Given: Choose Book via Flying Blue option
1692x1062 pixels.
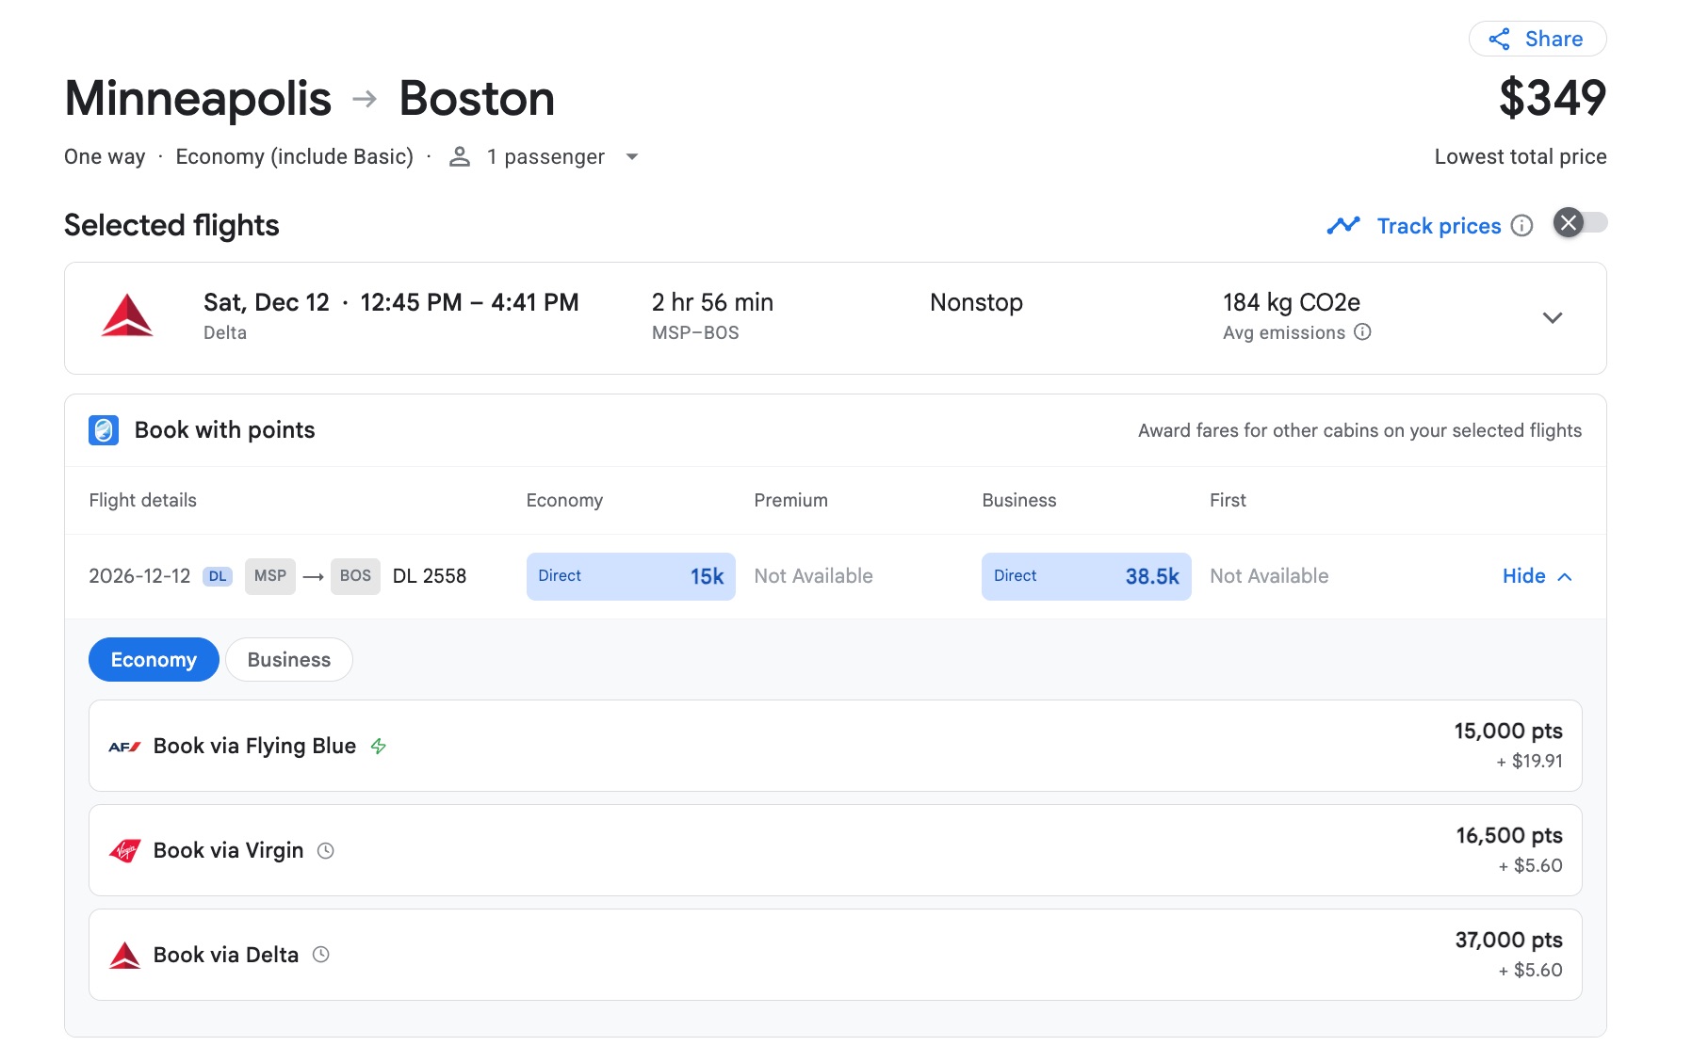Looking at the screenshot, I should [x=835, y=746].
